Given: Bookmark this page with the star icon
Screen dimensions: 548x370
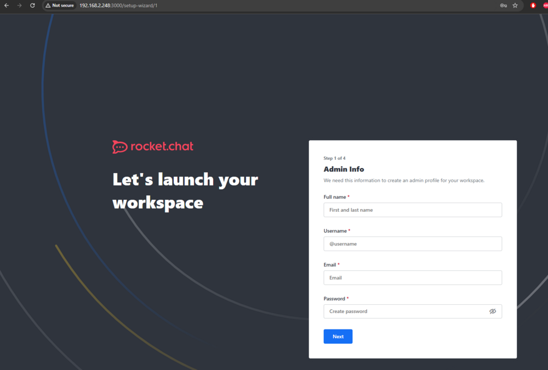Looking at the screenshot, I should pos(515,5).
